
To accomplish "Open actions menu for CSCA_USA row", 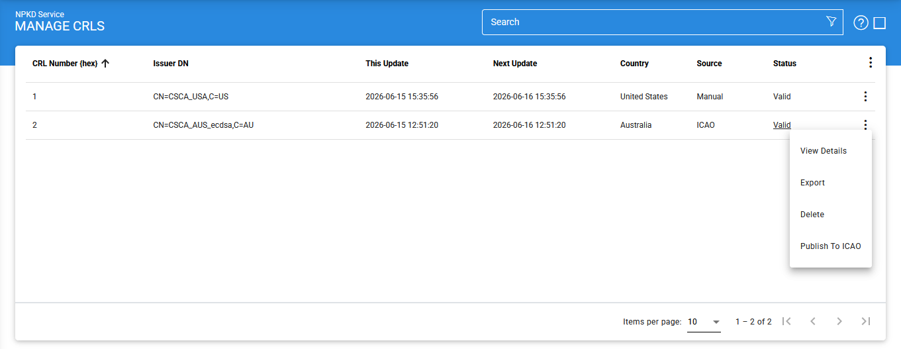I will pyautogui.click(x=865, y=97).
